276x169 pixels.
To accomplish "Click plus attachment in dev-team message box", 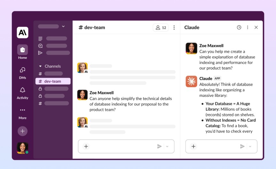I will click(86, 146).
